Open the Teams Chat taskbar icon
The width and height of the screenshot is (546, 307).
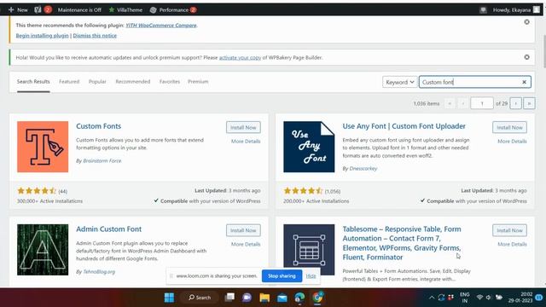pyautogui.click(x=247, y=298)
